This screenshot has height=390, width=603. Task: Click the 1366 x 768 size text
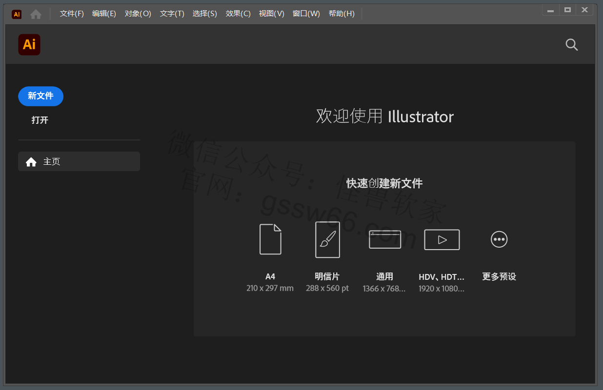[x=384, y=289]
